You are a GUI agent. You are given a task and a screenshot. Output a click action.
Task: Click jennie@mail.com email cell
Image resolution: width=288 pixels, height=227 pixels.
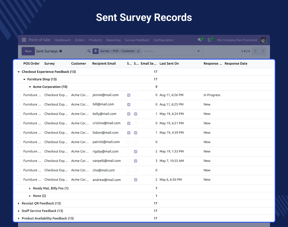pos(106,95)
